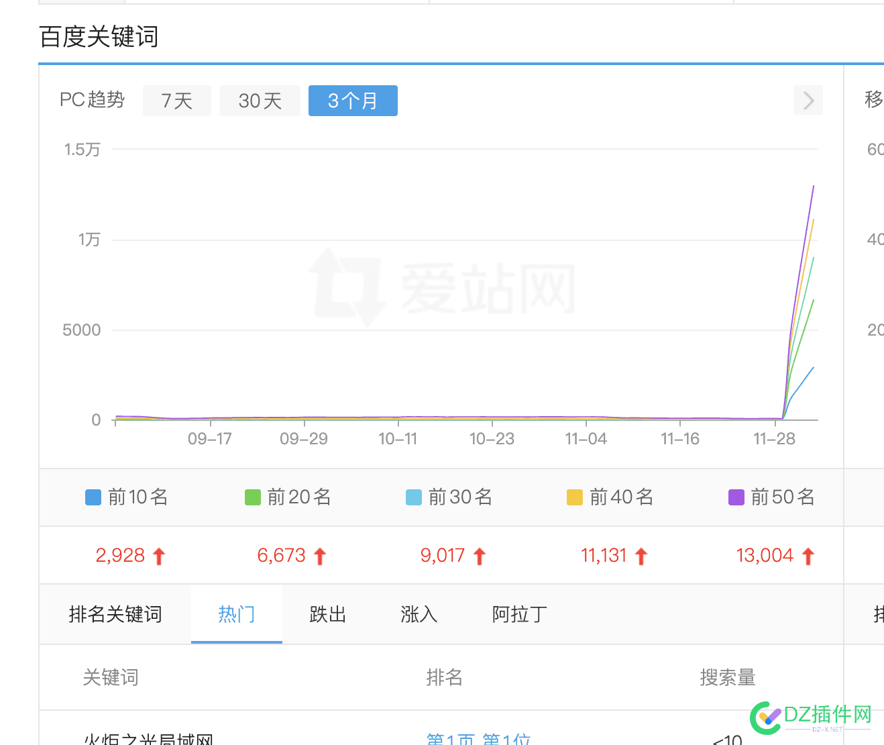Click the red up arrow beside 11,131
This screenshot has height=745, width=884.
coord(641,556)
